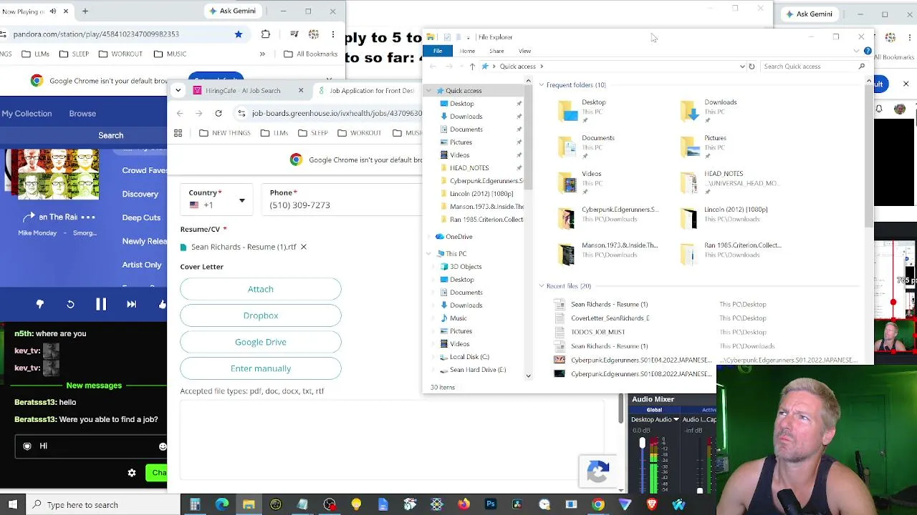Go back in the Greenhouse Chrome window
917x515 pixels.
pos(180,113)
